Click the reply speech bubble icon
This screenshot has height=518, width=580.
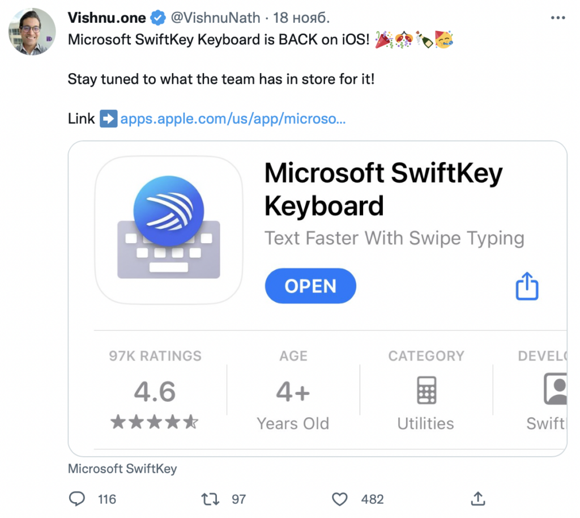coord(76,499)
